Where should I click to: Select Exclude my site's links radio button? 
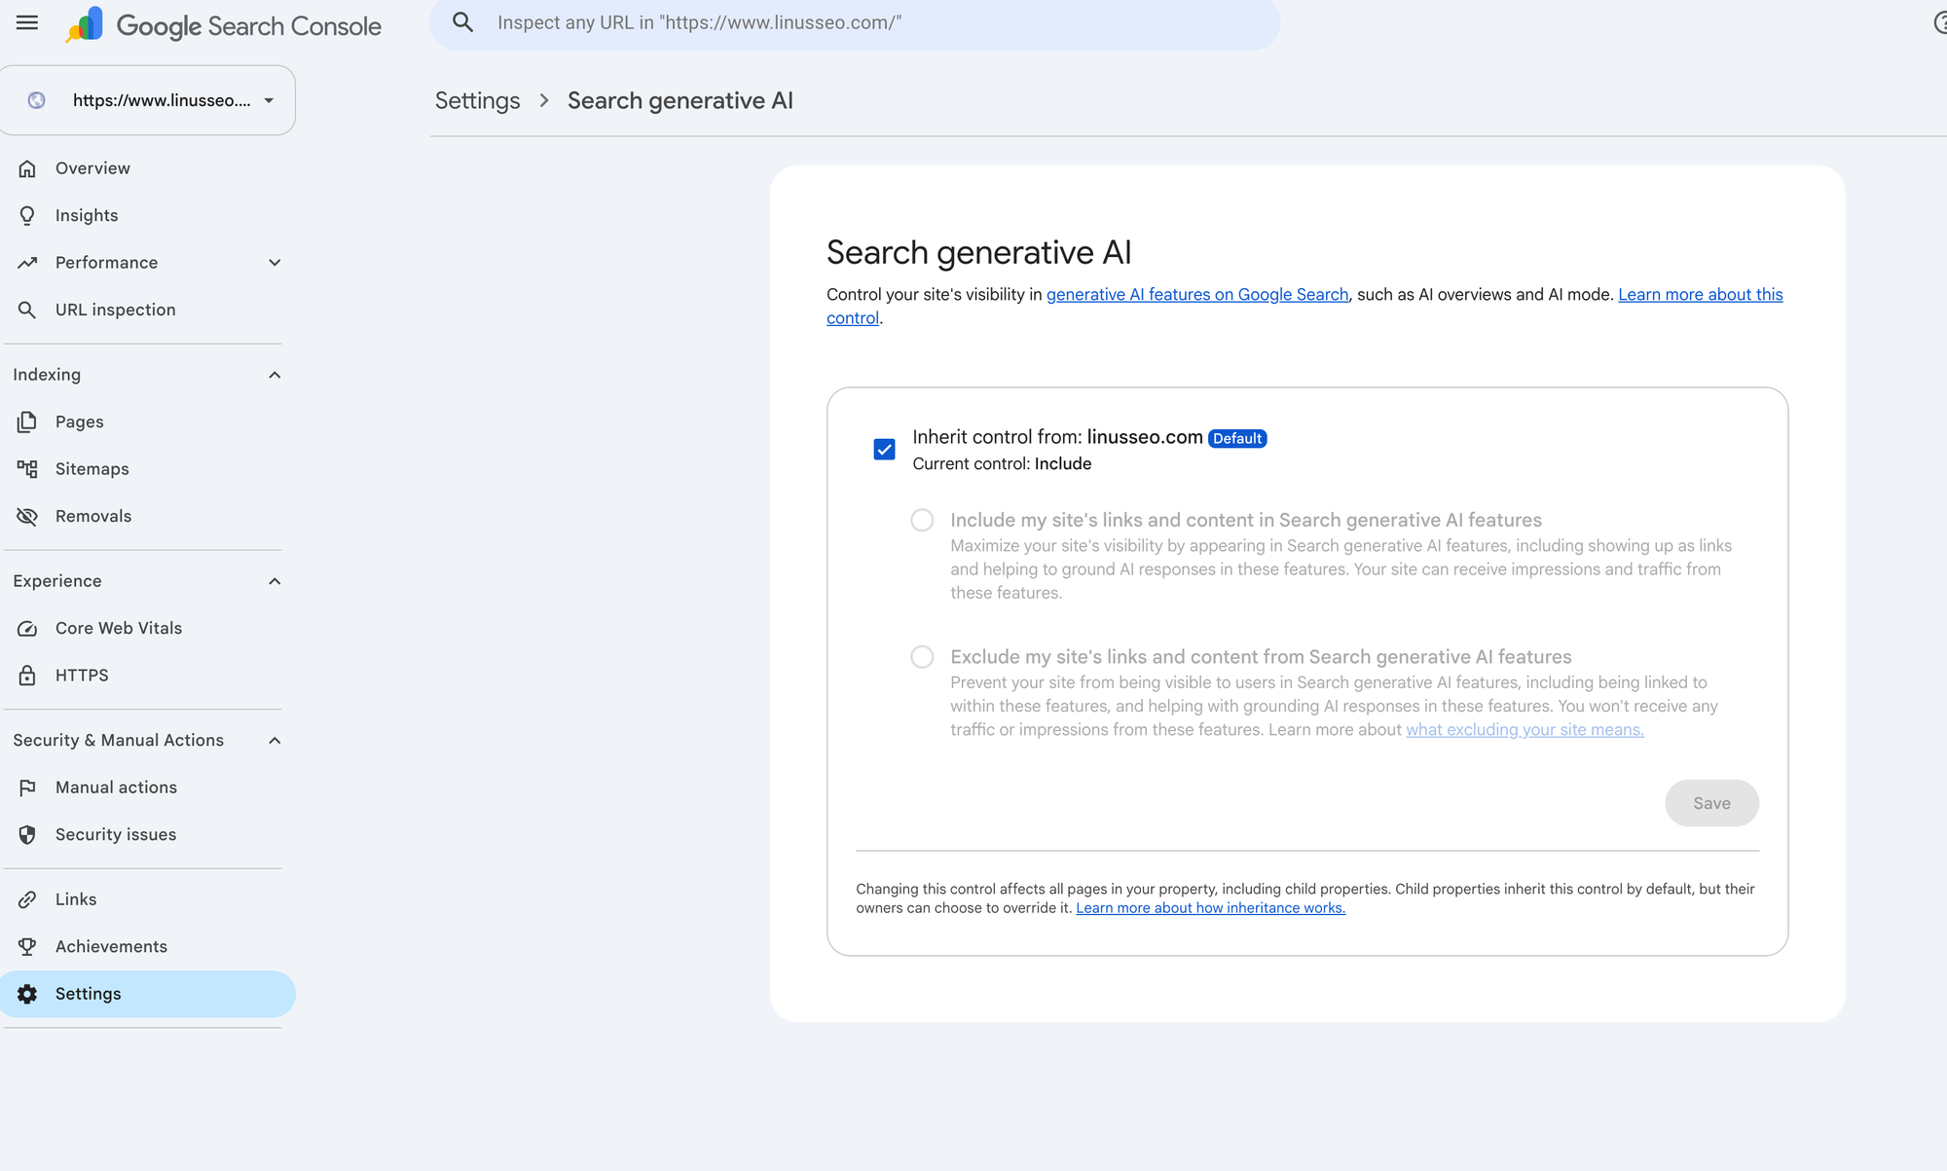click(x=922, y=657)
